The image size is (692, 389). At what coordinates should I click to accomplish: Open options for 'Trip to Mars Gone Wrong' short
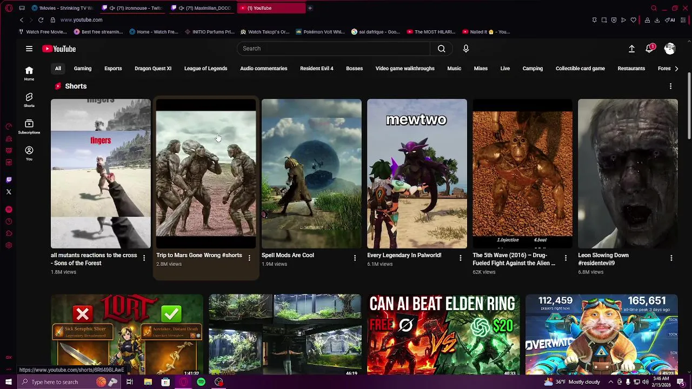249,258
